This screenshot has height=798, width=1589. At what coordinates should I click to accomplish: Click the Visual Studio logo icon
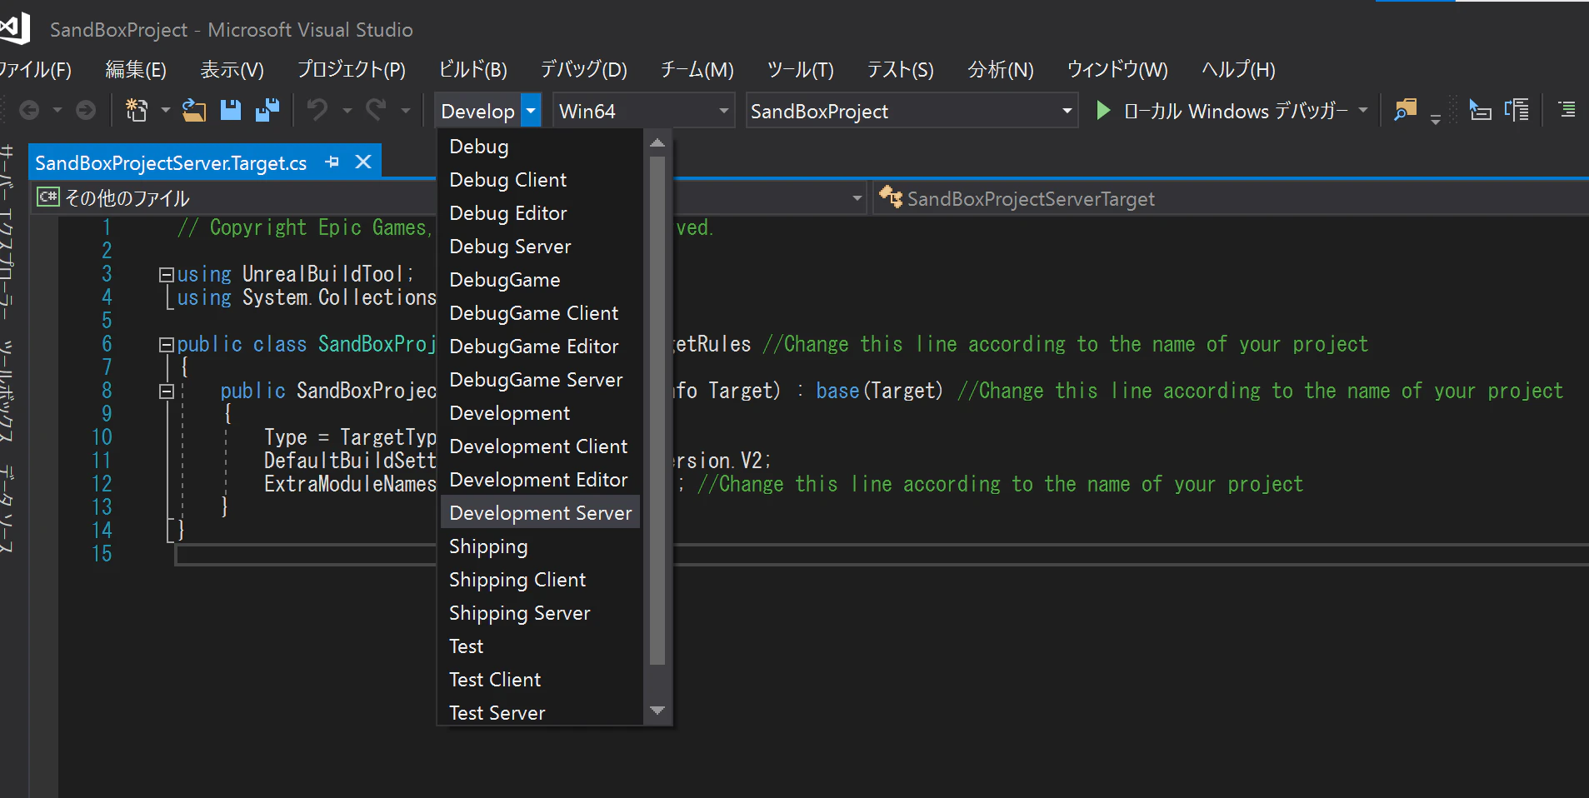tap(14, 29)
